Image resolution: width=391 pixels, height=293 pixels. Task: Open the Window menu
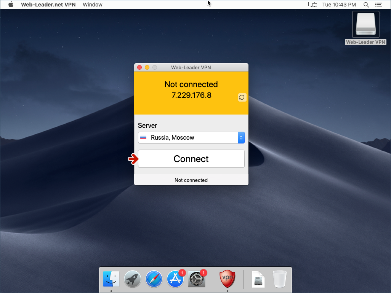(93, 5)
